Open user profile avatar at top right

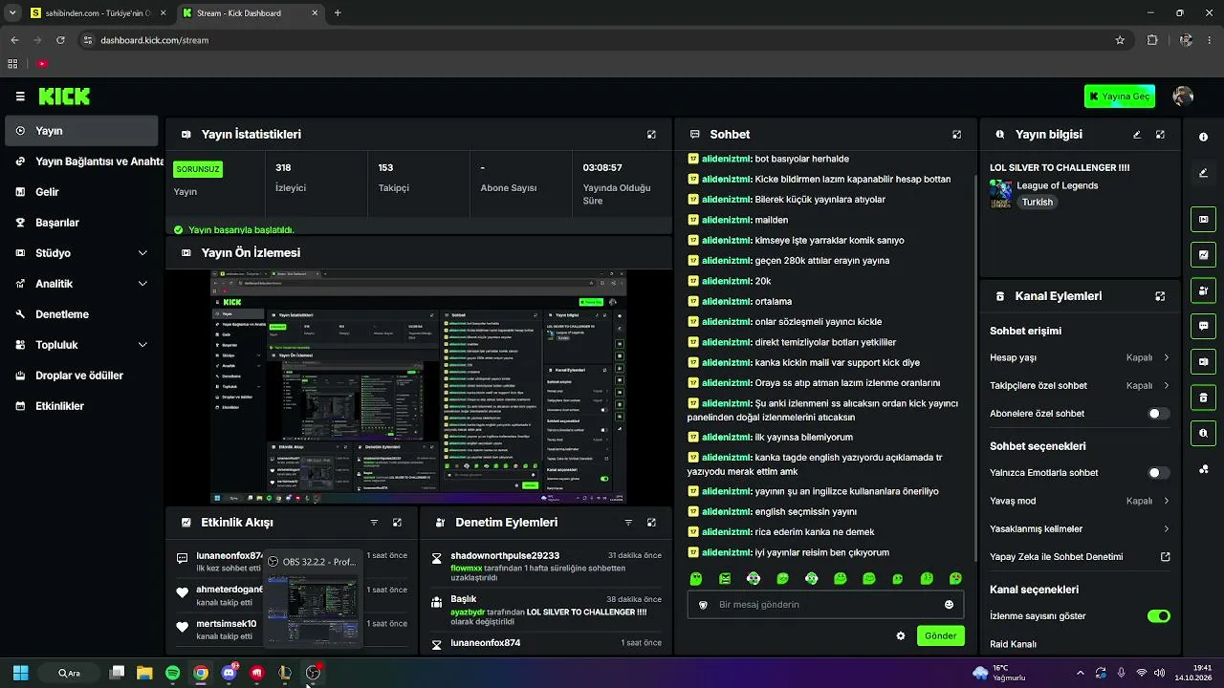pos(1183,97)
